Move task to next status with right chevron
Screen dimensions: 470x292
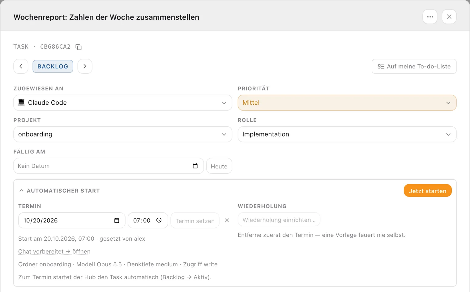pyautogui.click(x=85, y=66)
